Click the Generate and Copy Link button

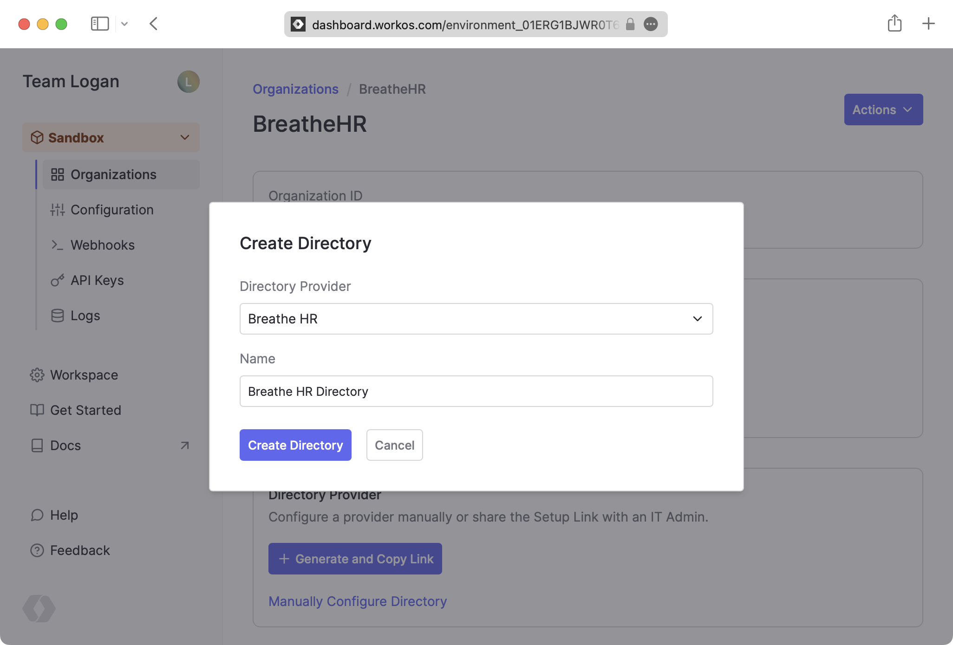coord(355,559)
